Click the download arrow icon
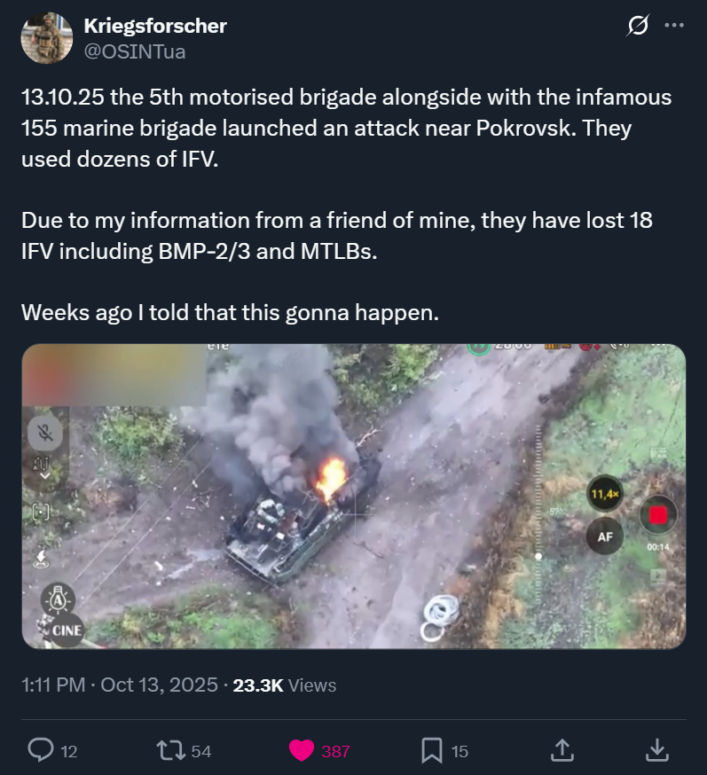 [x=656, y=751]
